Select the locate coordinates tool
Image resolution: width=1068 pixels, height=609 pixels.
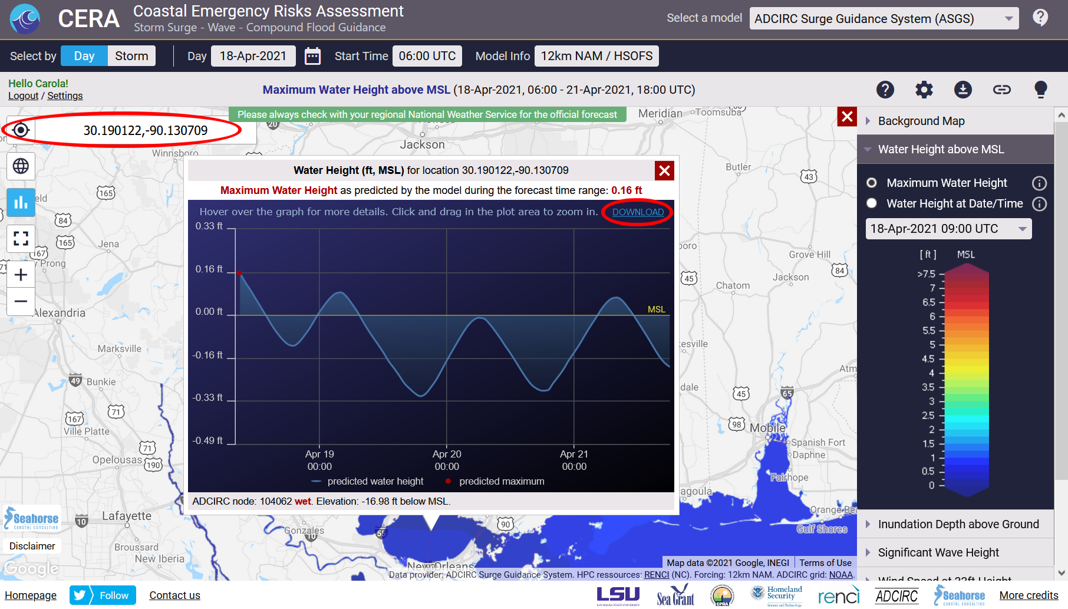(21, 130)
